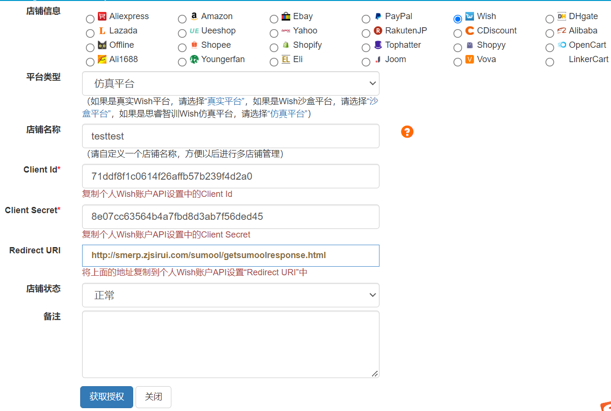Open the orange question mark help icon
Image resolution: width=611 pixels, height=411 pixels.
407,132
